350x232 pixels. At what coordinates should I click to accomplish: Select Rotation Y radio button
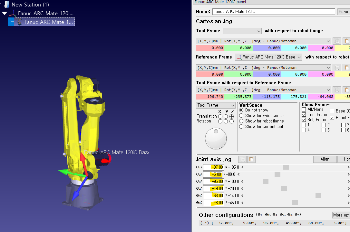[226, 121]
